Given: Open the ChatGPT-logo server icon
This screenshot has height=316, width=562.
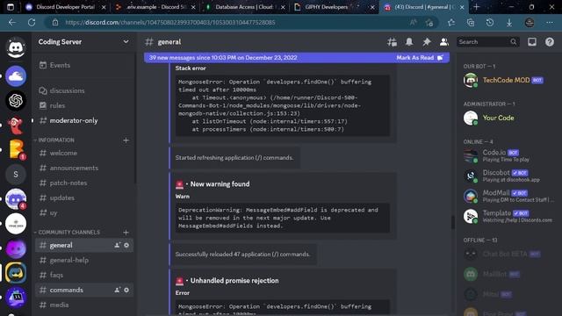Looking at the screenshot, I should coord(16,101).
